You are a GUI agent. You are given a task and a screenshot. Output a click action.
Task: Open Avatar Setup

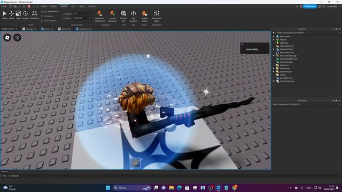click(144, 17)
